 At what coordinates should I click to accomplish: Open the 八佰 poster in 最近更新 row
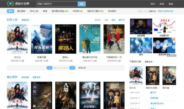point(66,95)
